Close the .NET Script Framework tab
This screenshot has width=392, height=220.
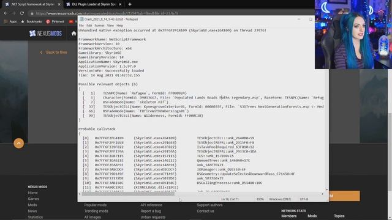coord(59,4)
